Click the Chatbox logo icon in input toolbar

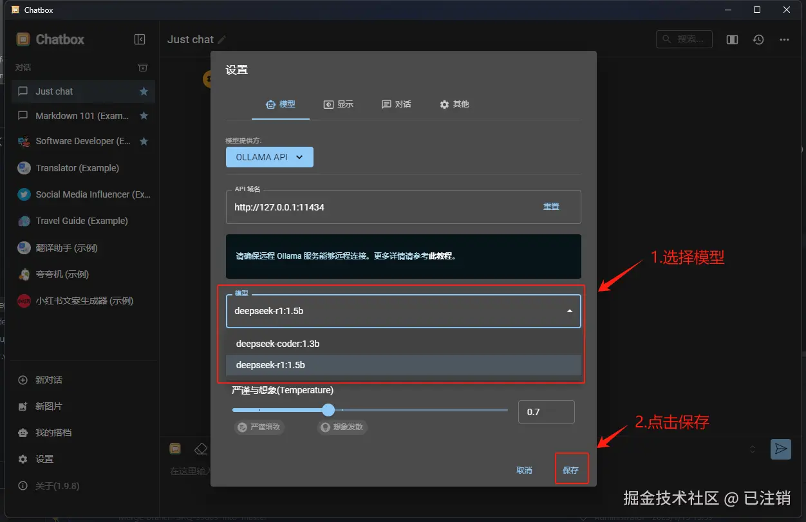click(175, 449)
